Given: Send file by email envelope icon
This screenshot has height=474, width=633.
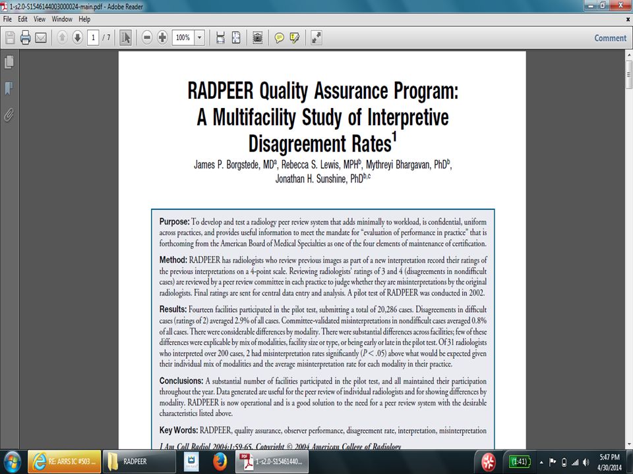Looking at the screenshot, I should pos(41,38).
